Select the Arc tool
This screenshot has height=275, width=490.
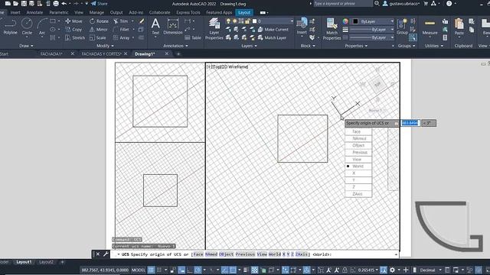click(x=42, y=27)
